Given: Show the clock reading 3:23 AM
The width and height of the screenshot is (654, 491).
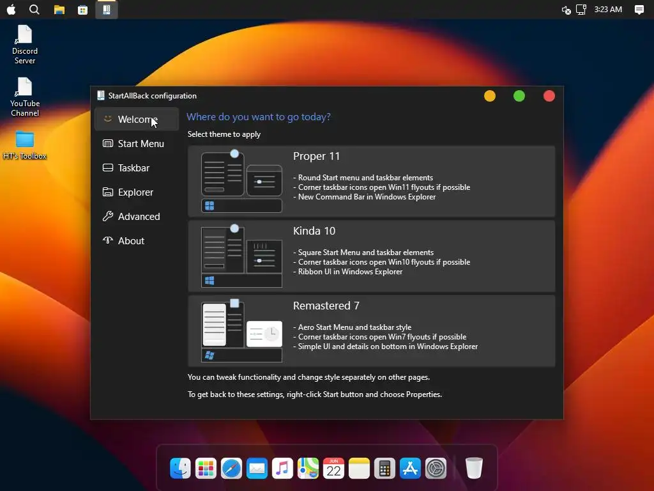Looking at the screenshot, I should [608, 9].
